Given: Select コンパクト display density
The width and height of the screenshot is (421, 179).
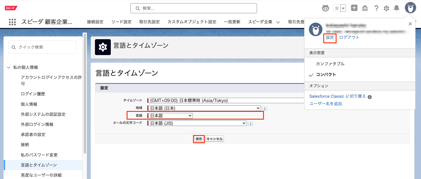Looking at the screenshot, I should click(x=326, y=75).
